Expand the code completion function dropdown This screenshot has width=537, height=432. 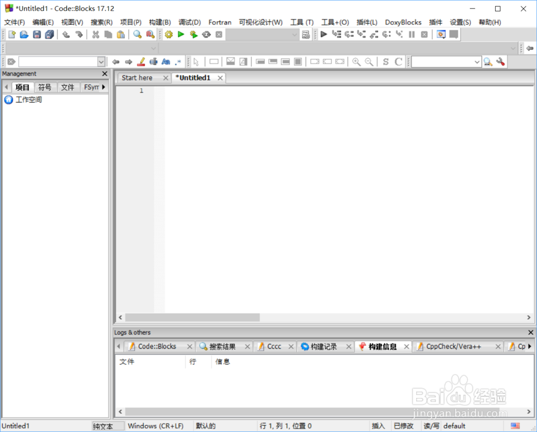513,48
